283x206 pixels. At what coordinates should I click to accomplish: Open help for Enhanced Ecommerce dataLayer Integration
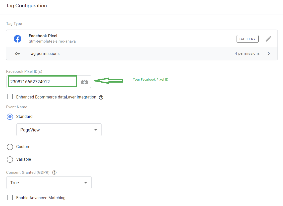point(101,97)
